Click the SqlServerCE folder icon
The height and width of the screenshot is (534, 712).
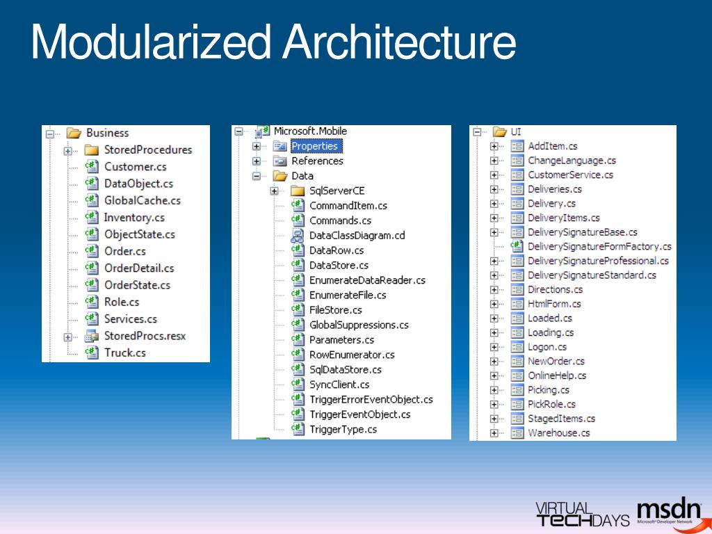tap(298, 191)
